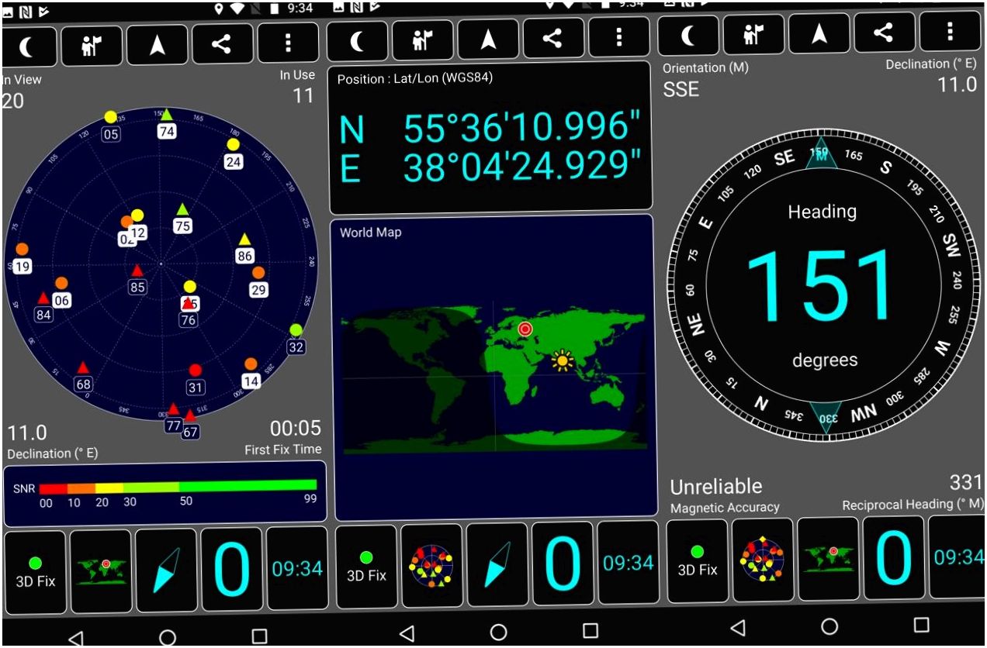Tap Android home button below the world map

pyautogui.click(x=499, y=632)
